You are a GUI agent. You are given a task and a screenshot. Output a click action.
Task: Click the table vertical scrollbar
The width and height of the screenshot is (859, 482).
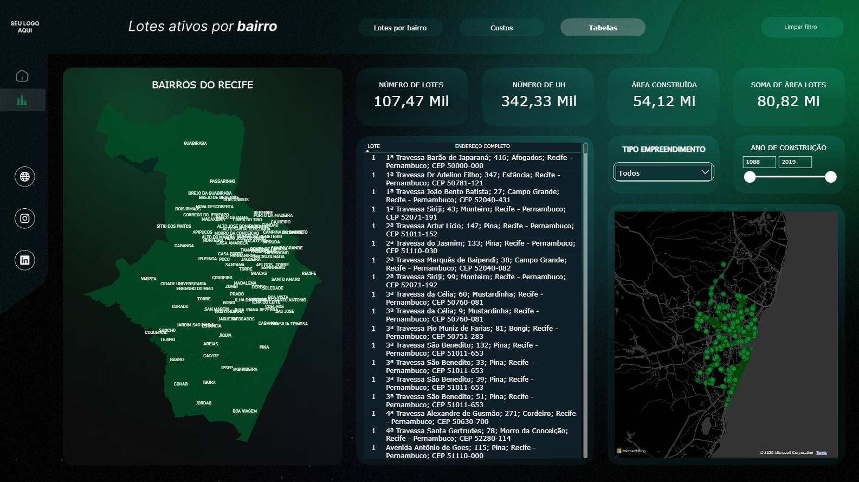[x=585, y=300]
